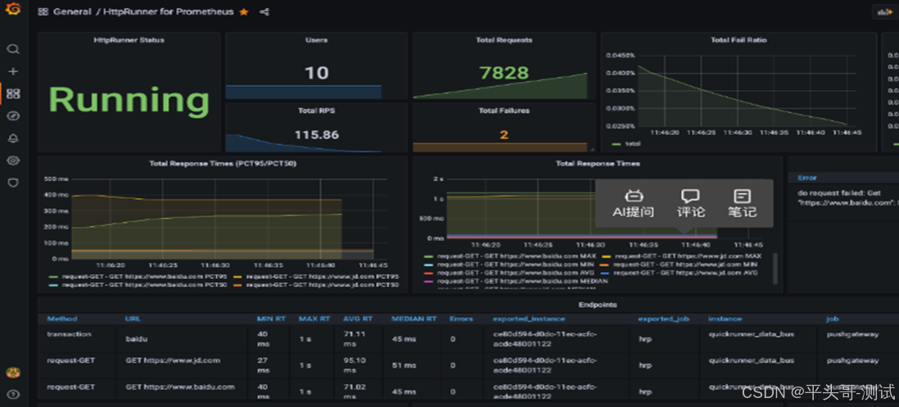The height and width of the screenshot is (407, 899).
Task: Sort Endpoints table by MIN RT column
Action: (x=270, y=319)
